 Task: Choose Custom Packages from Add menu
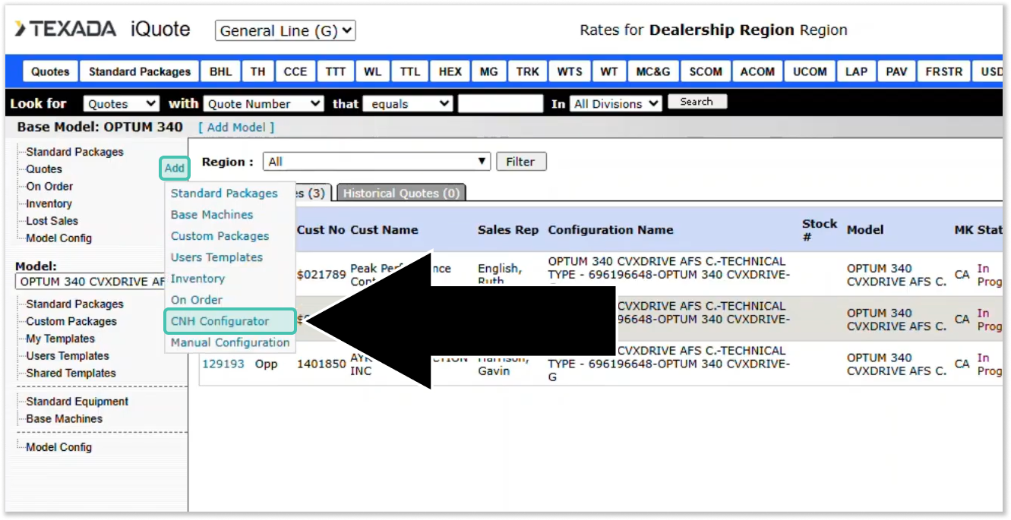point(220,236)
